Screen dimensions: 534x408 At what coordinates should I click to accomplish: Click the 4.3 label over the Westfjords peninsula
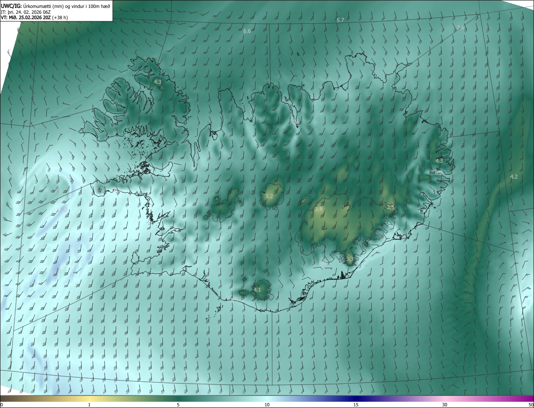pos(157,82)
